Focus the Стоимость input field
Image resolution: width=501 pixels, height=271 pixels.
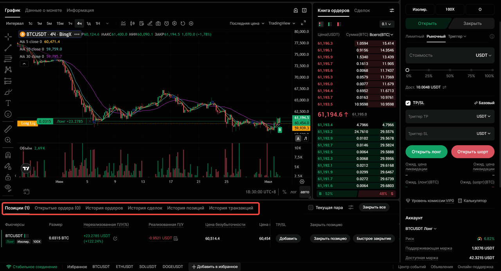[450, 55]
